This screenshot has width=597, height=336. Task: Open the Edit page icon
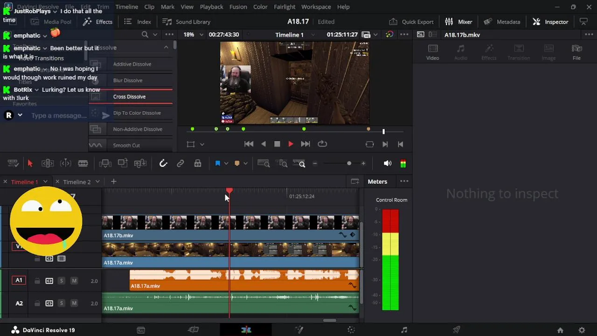[246, 330]
